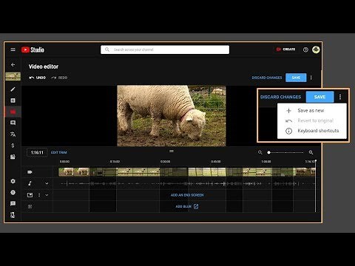Viewport: 355px width, 266px height.
Task: Click the zoom out magnifier icon
Action: coord(260,152)
